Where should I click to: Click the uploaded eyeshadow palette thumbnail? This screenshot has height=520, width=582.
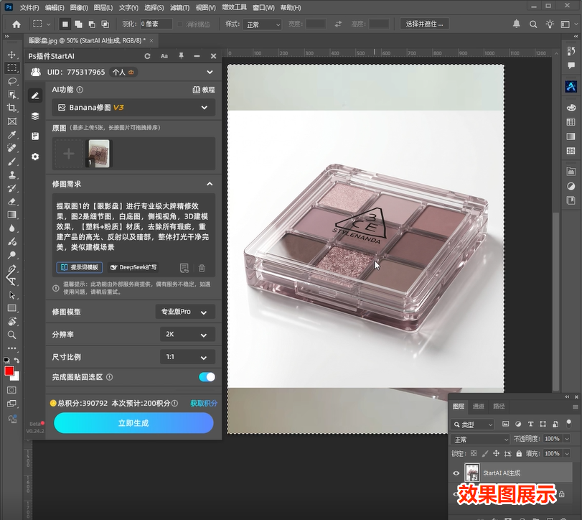coord(99,154)
